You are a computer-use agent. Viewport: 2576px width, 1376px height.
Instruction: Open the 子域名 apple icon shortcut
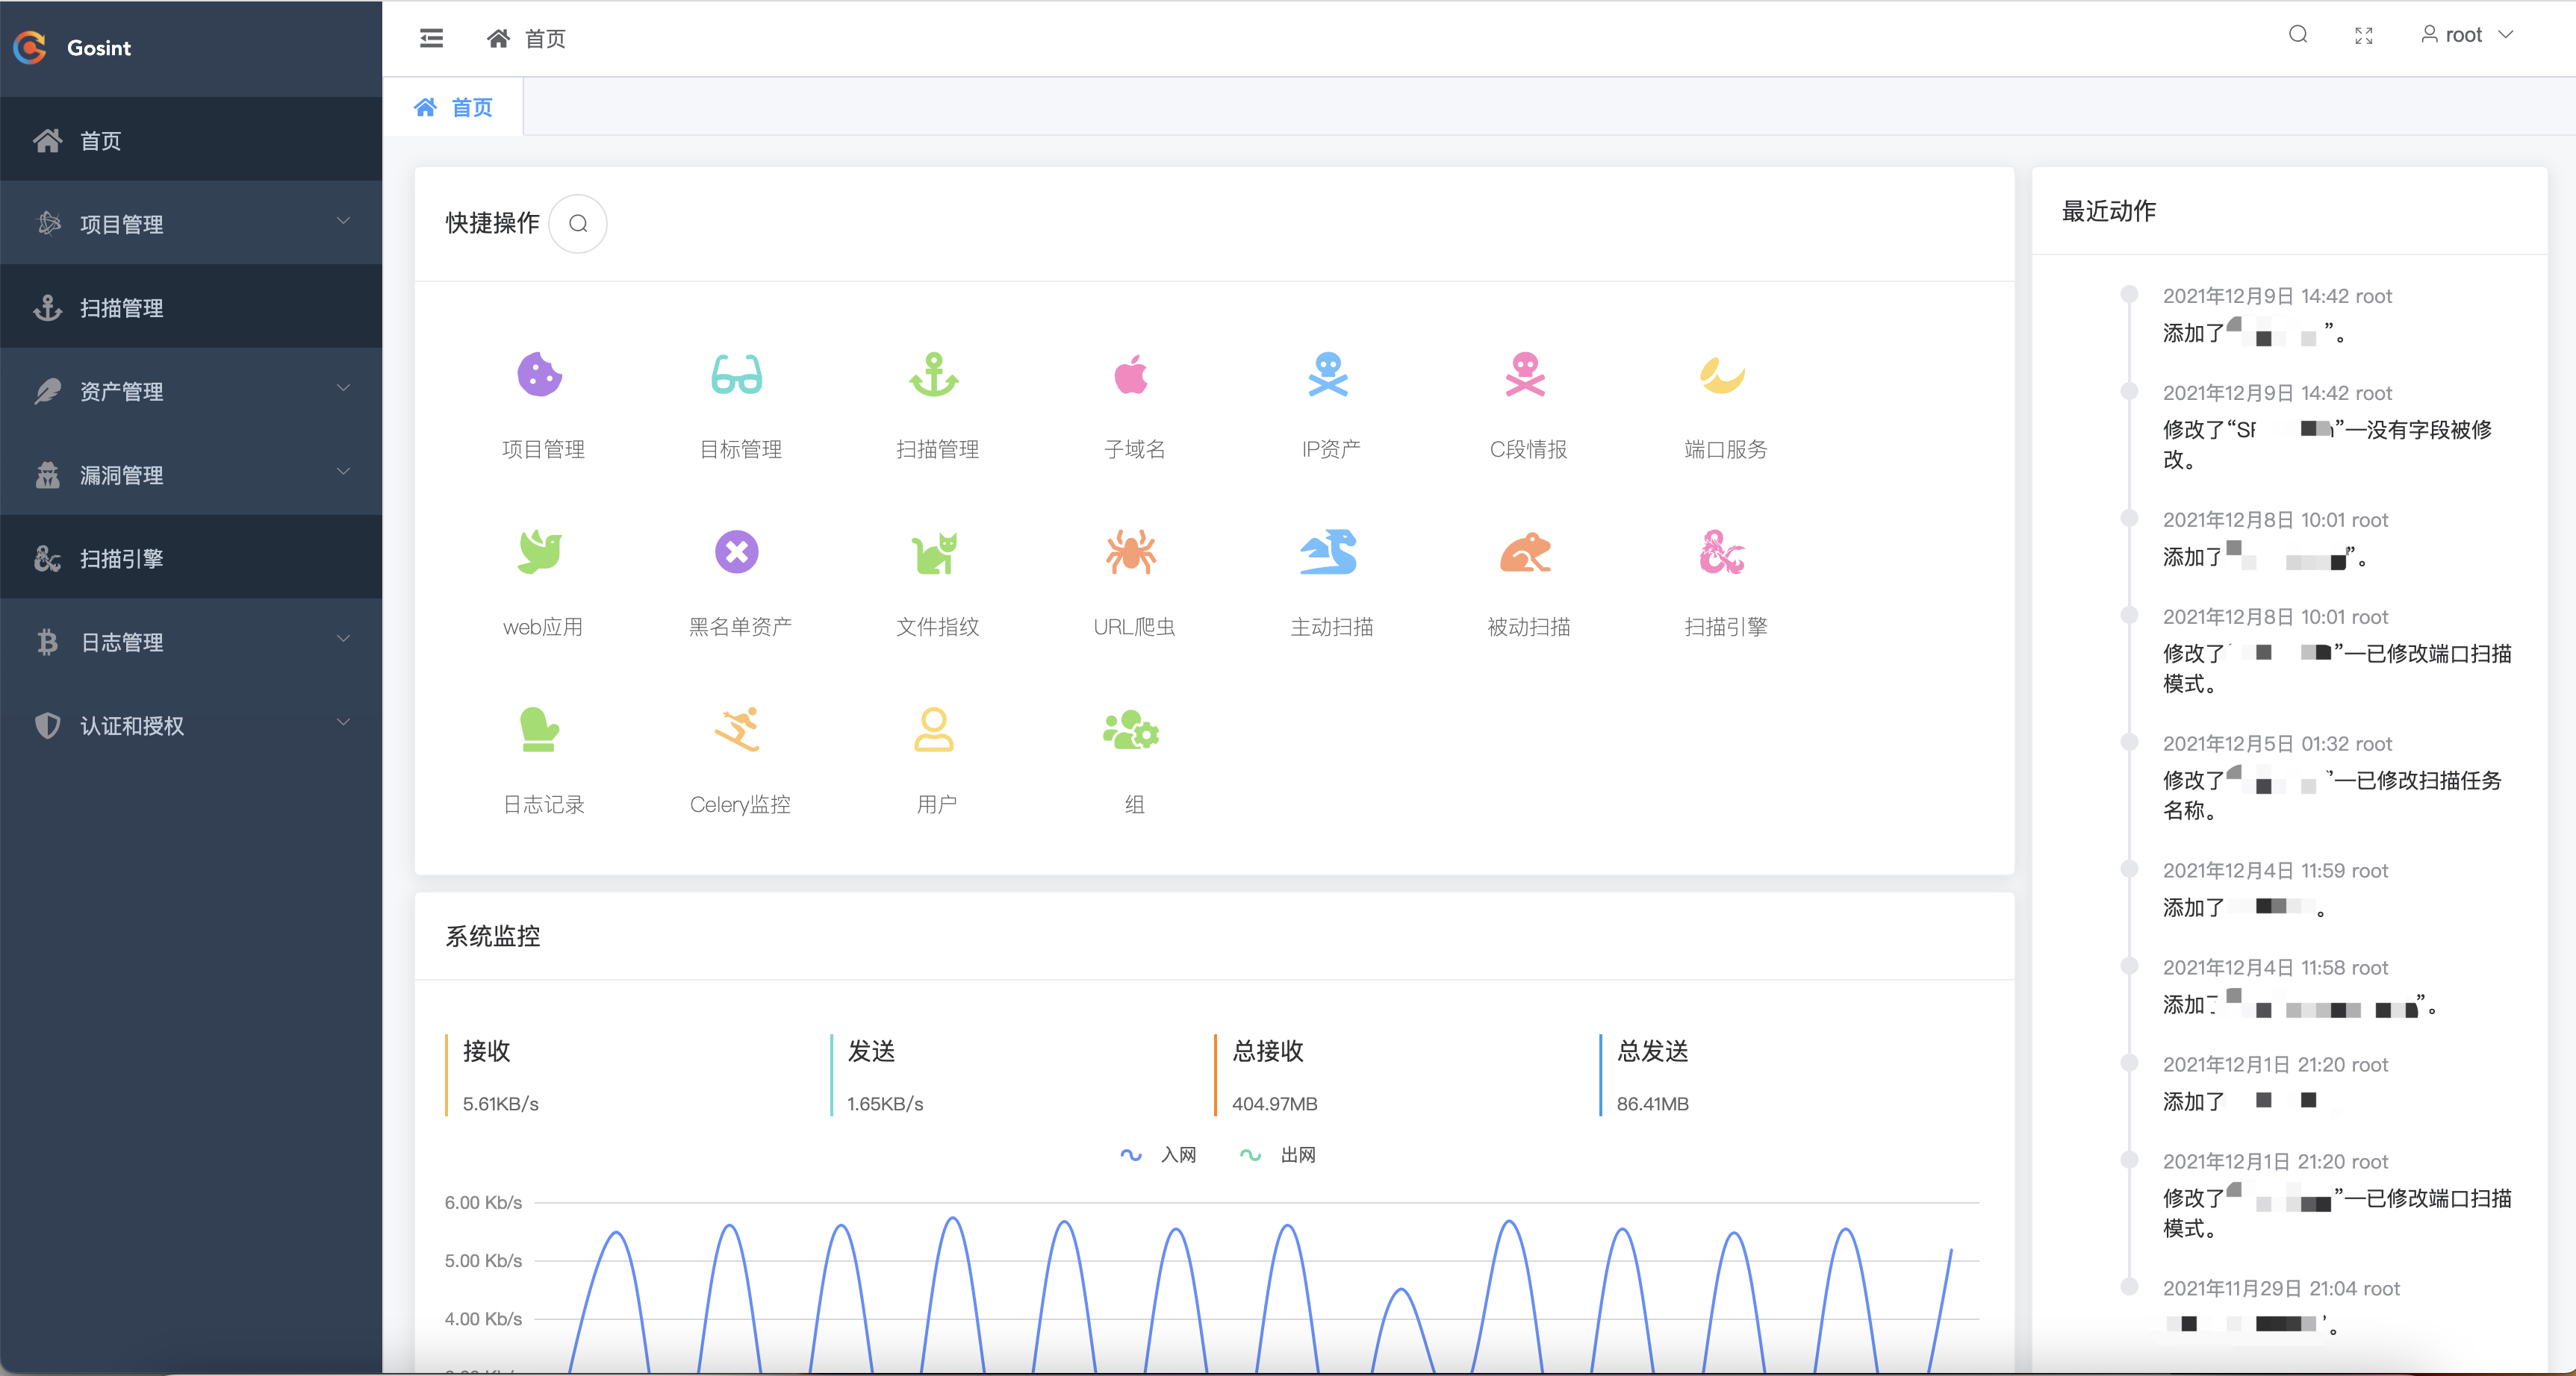(1131, 376)
